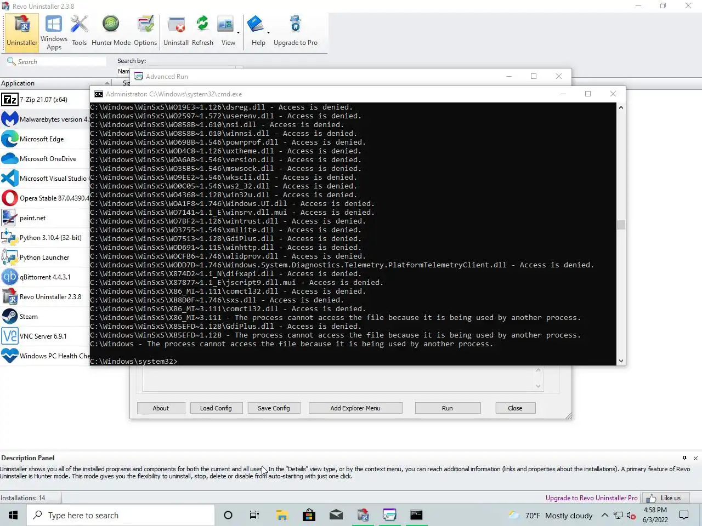The height and width of the screenshot is (526, 702).
Task: Activate Hunter Mode
Action: point(111,32)
